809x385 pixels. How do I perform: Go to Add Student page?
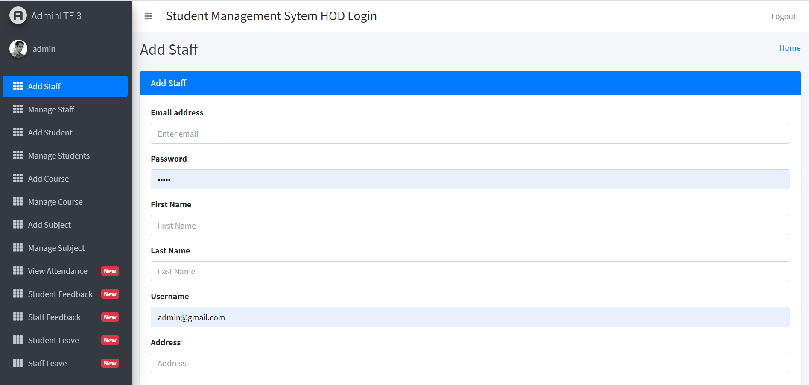(65, 132)
